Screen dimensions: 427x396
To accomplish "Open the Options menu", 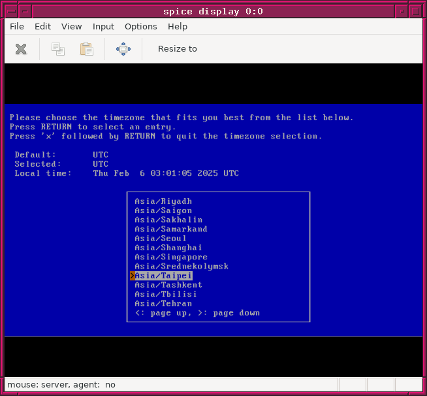I will (141, 27).
